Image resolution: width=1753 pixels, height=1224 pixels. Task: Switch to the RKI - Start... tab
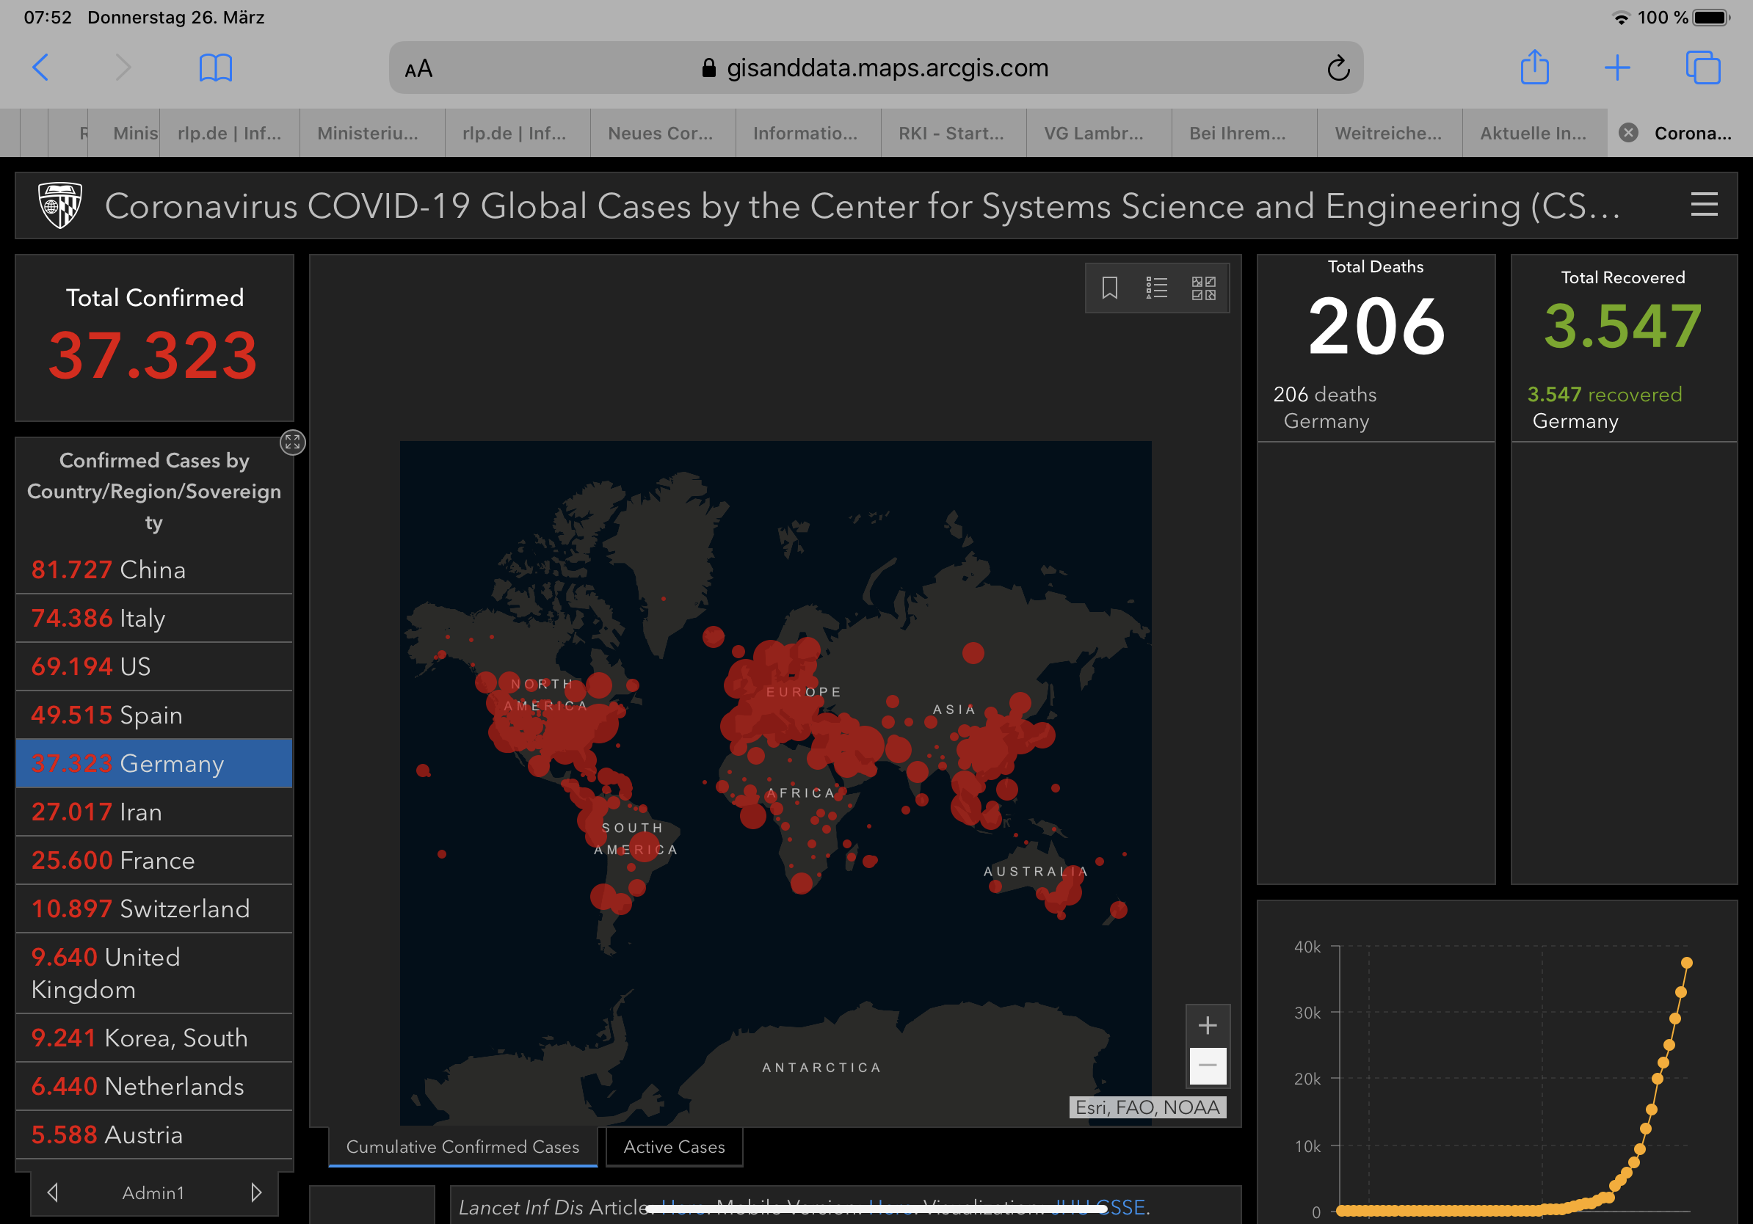(x=953, y=133)
